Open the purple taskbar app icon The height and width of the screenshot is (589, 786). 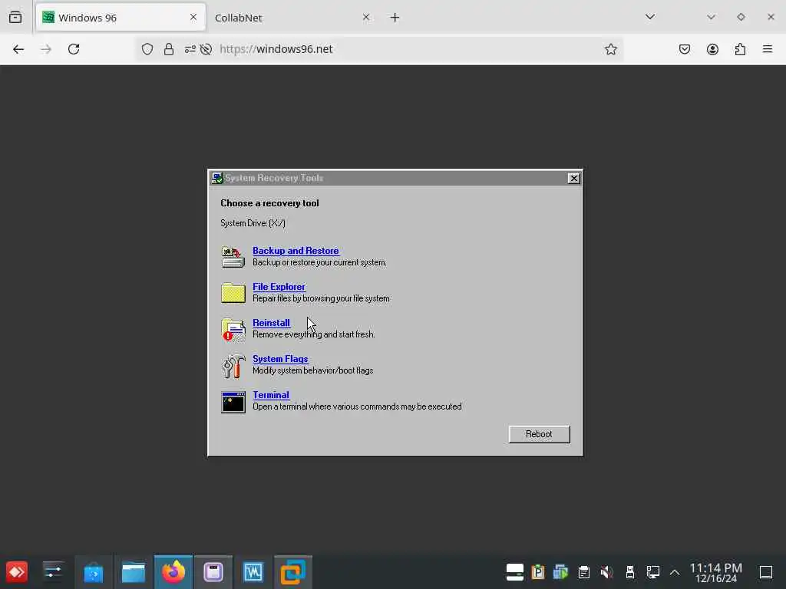(x=213, y=572)
